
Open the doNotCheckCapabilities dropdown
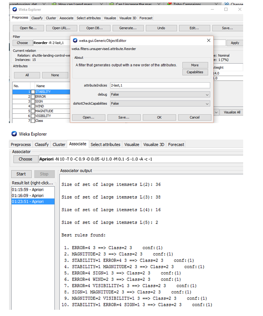pos(160,104)
